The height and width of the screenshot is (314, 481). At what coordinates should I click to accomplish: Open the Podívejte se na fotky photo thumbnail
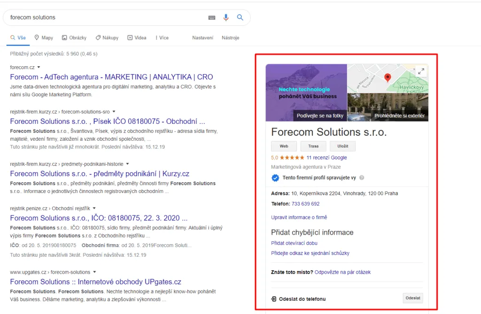click(306, 92)
